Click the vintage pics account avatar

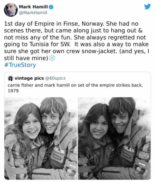pos(11,78)
